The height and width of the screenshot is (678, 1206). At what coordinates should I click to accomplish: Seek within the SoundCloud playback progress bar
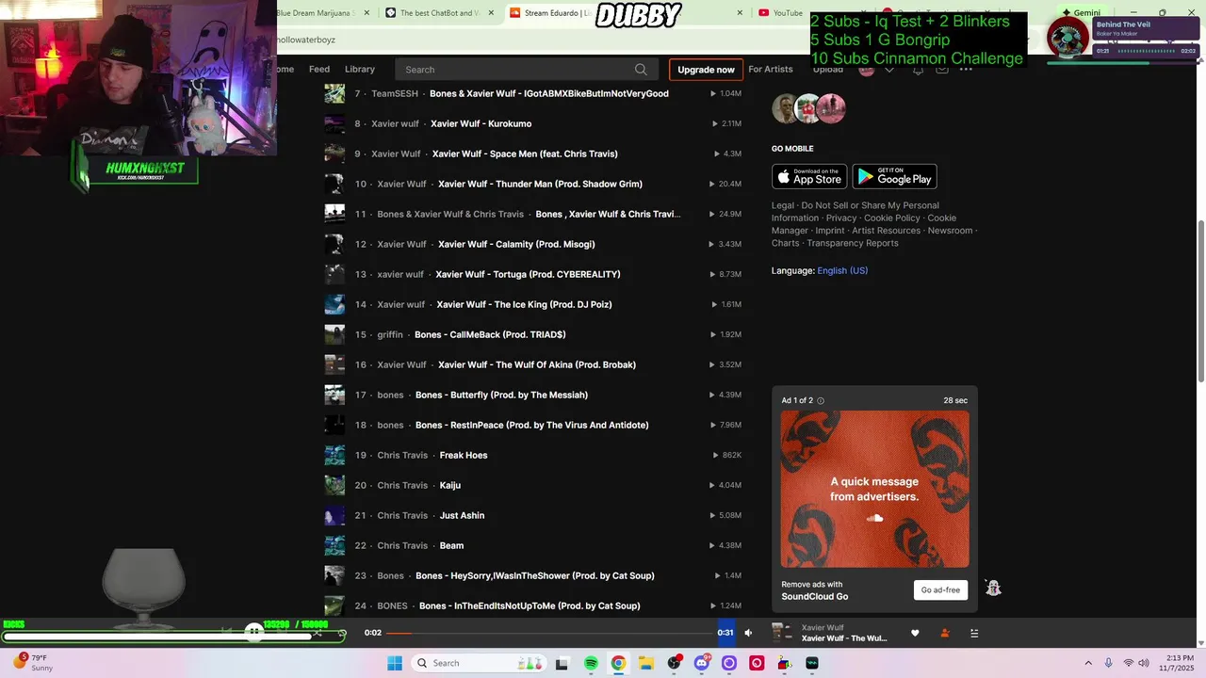[x=549, y=633]
